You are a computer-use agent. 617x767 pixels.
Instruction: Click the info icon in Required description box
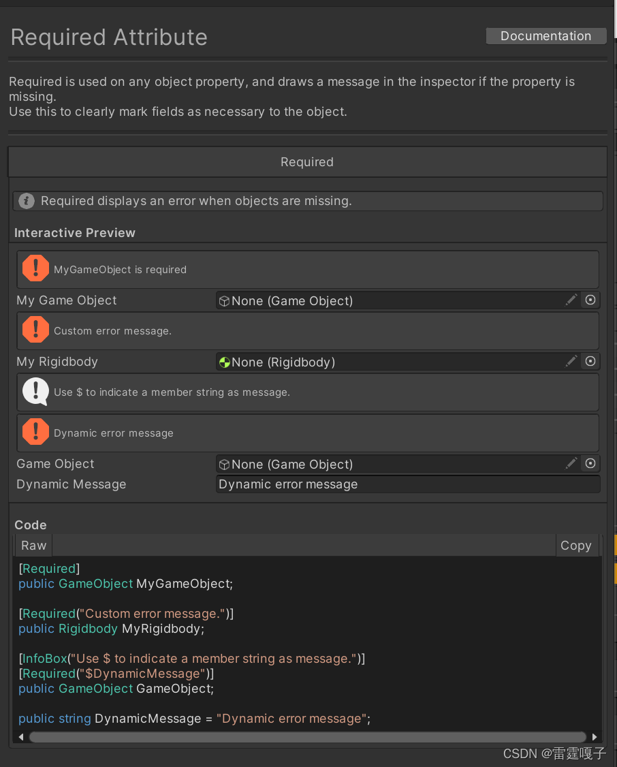click(27, 200)
